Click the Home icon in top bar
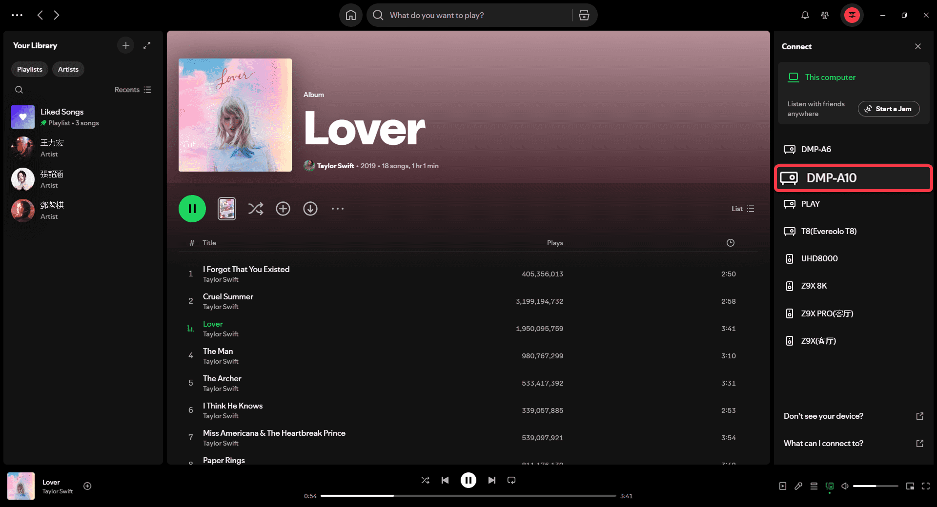The width and height of the screenshot is (937, 507). click(350, 15)
